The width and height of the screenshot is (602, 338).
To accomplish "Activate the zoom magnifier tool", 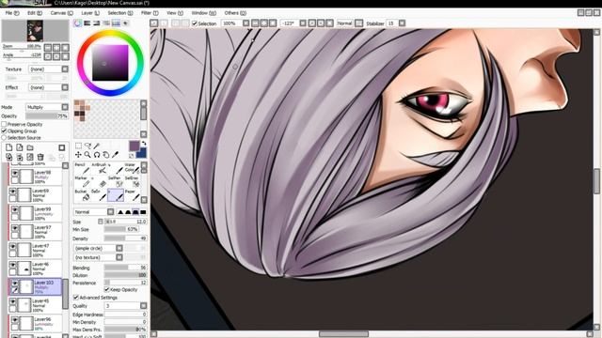I will click(87, 154).
